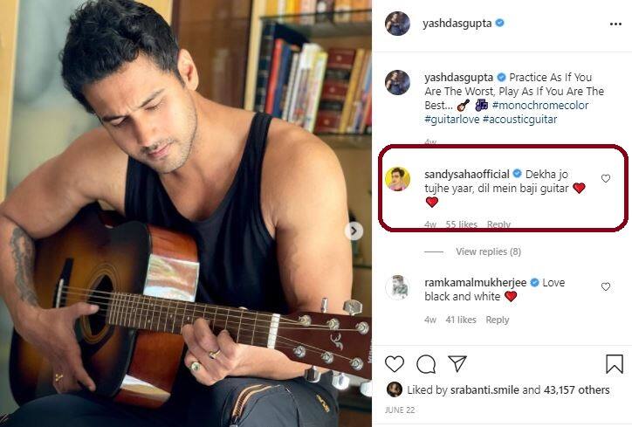Reply to ramkamalmukherjee's comment
This screenshot has height=427, width=632.
(x=497, y=320)
